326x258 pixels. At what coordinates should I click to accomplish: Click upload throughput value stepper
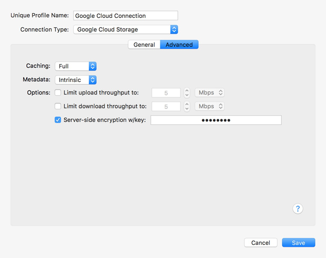click(187, 92)
